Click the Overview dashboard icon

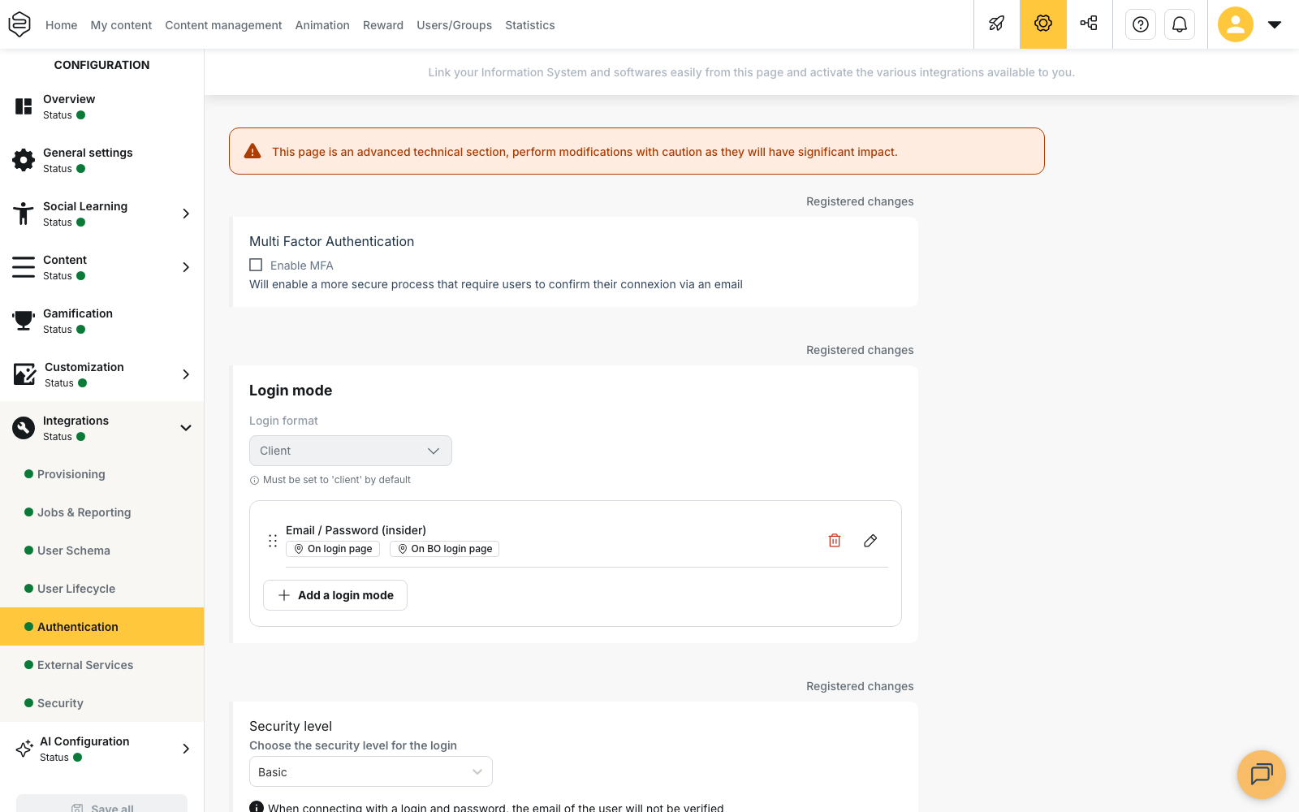tap(24, 106)
